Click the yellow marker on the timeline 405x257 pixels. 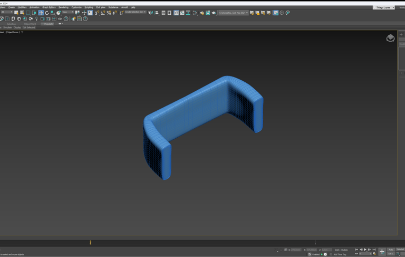[x=90, y=242]
